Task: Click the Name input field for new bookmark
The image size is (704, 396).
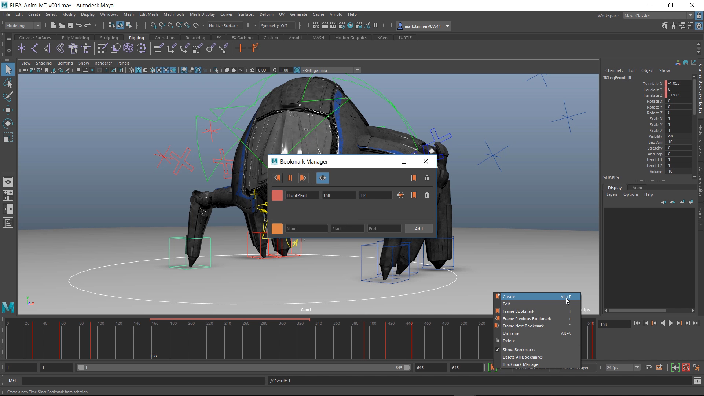Action: point(307,229)
